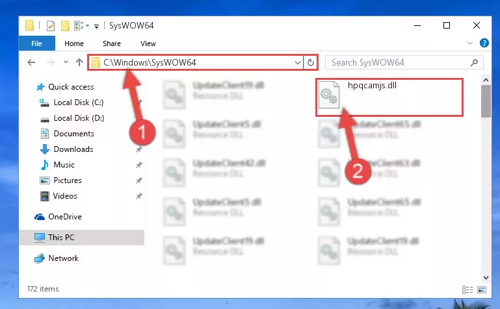Viewport: 500px width, 309px height.
Task: Select the hpqcamjs.dll file
Action: (389, 97)
